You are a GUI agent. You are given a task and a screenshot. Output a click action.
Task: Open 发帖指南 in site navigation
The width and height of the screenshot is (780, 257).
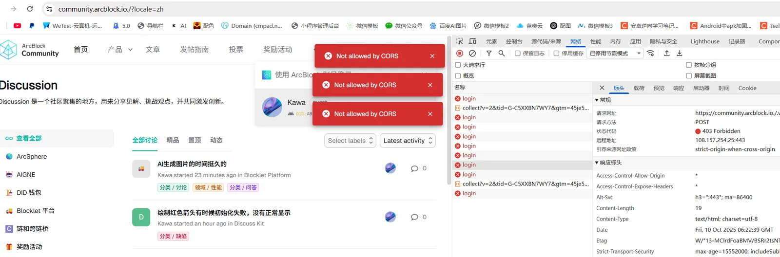[x=195, y=50]
